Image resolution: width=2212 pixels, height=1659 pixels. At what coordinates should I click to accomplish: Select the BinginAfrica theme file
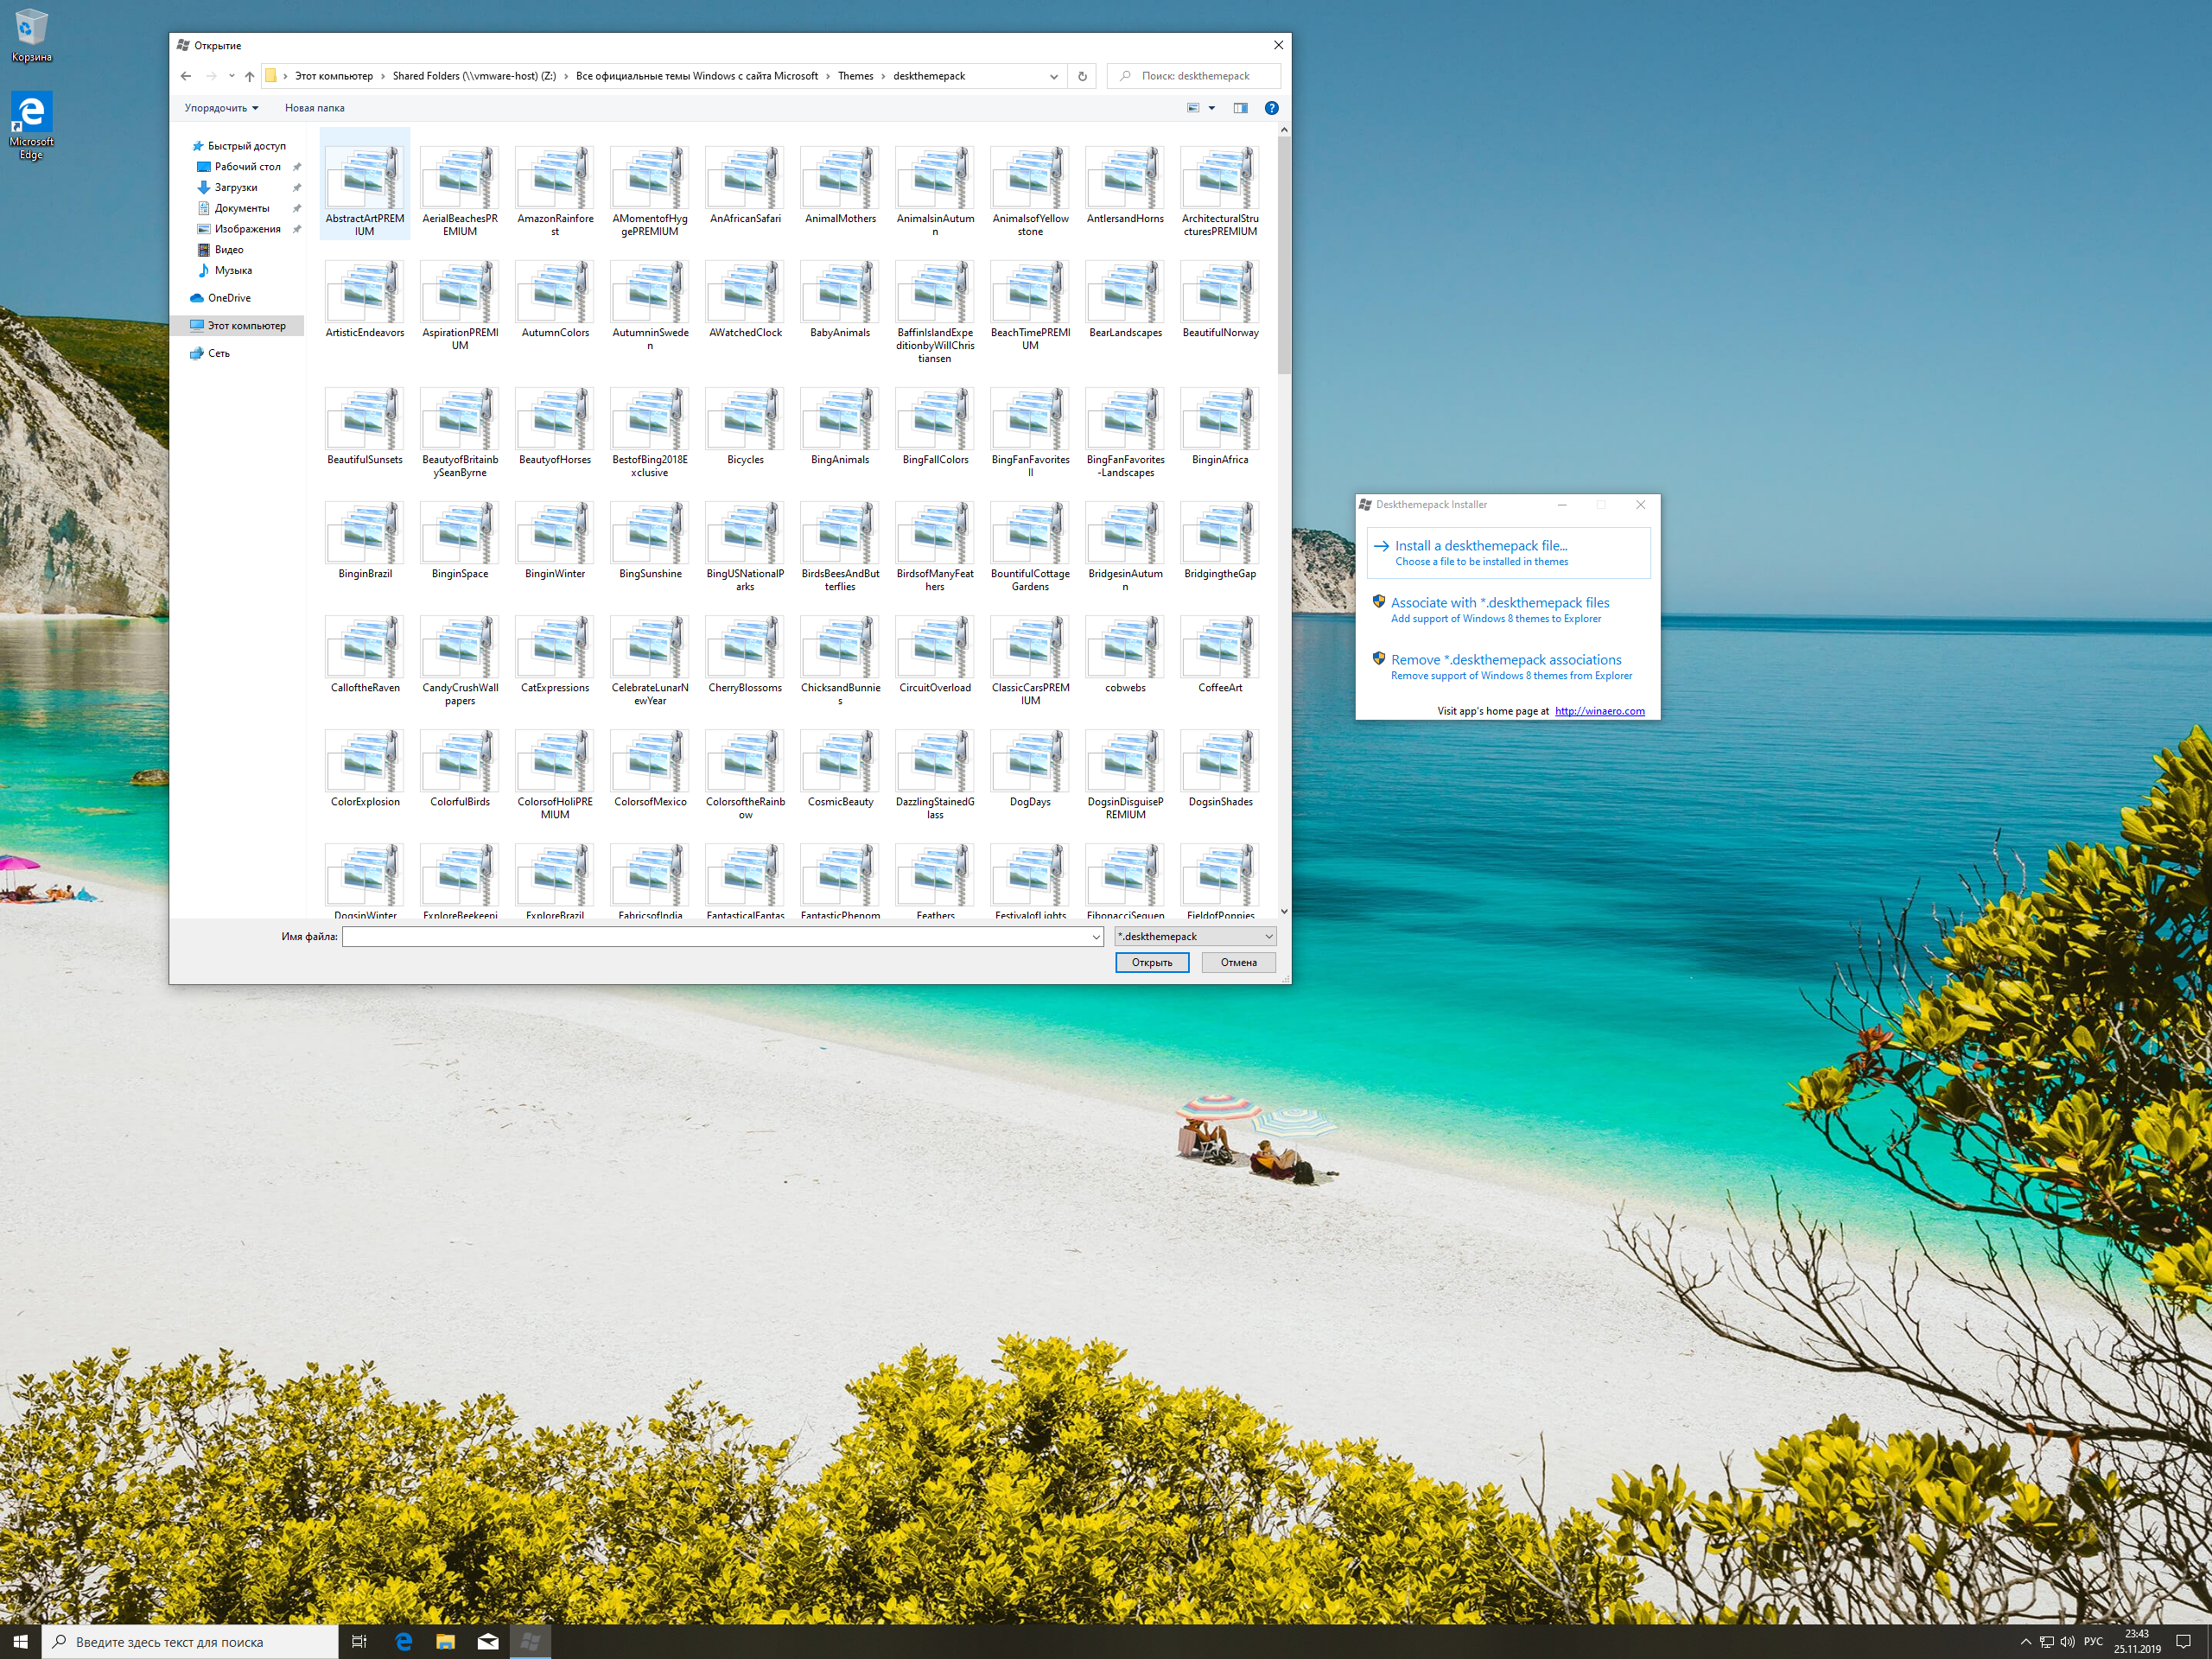1220,427
